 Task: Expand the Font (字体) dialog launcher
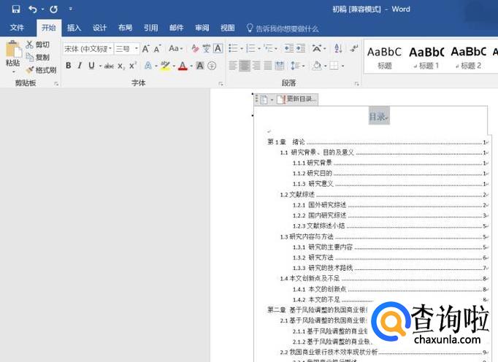pyautogui.click(x=221, y=84)
